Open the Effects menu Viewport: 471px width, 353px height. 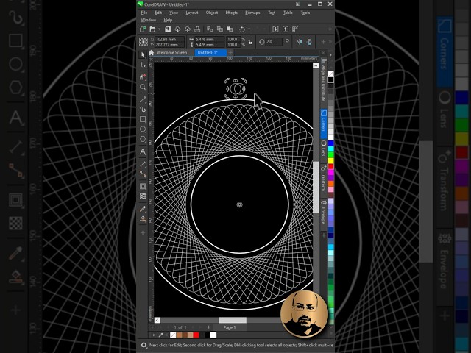232,13
